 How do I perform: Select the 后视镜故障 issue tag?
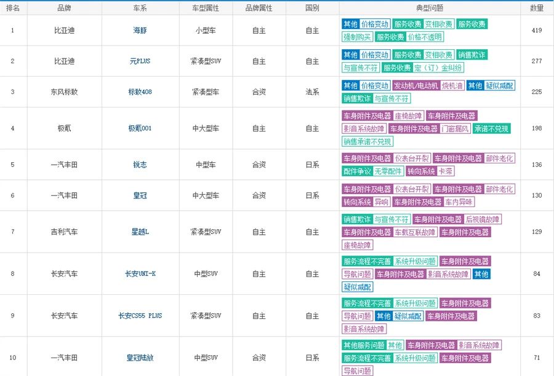483,219
